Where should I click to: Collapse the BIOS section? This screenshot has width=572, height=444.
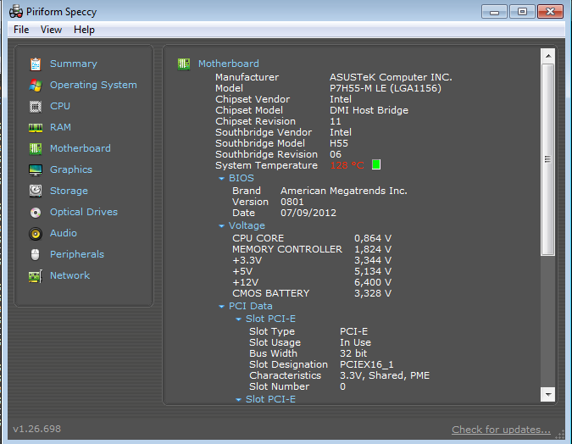coord(221,179)
